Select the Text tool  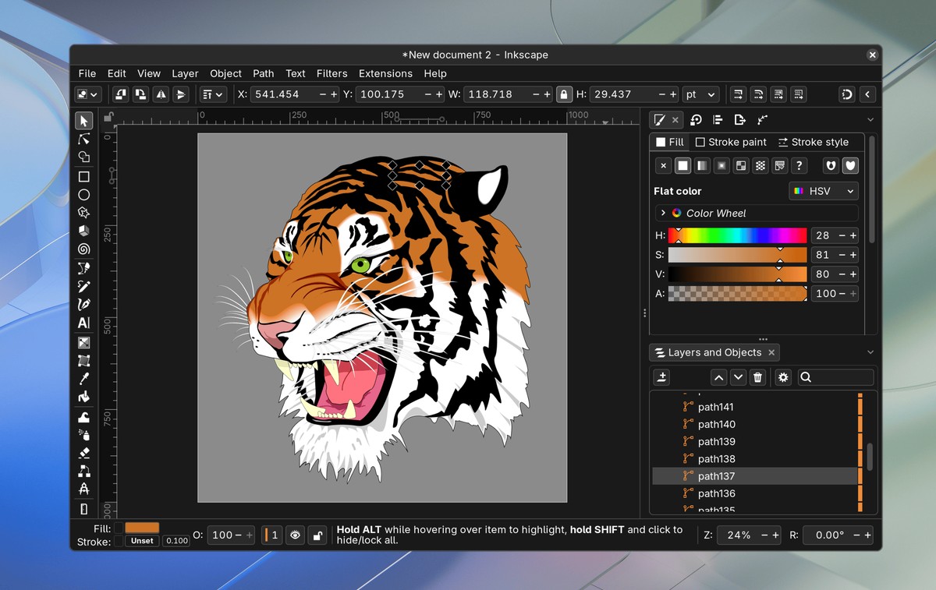click(x=83, y=323)
